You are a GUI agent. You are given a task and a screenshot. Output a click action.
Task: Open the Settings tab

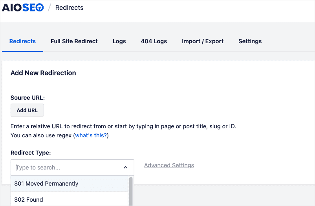pyautogui.click(x=250, y=41)
